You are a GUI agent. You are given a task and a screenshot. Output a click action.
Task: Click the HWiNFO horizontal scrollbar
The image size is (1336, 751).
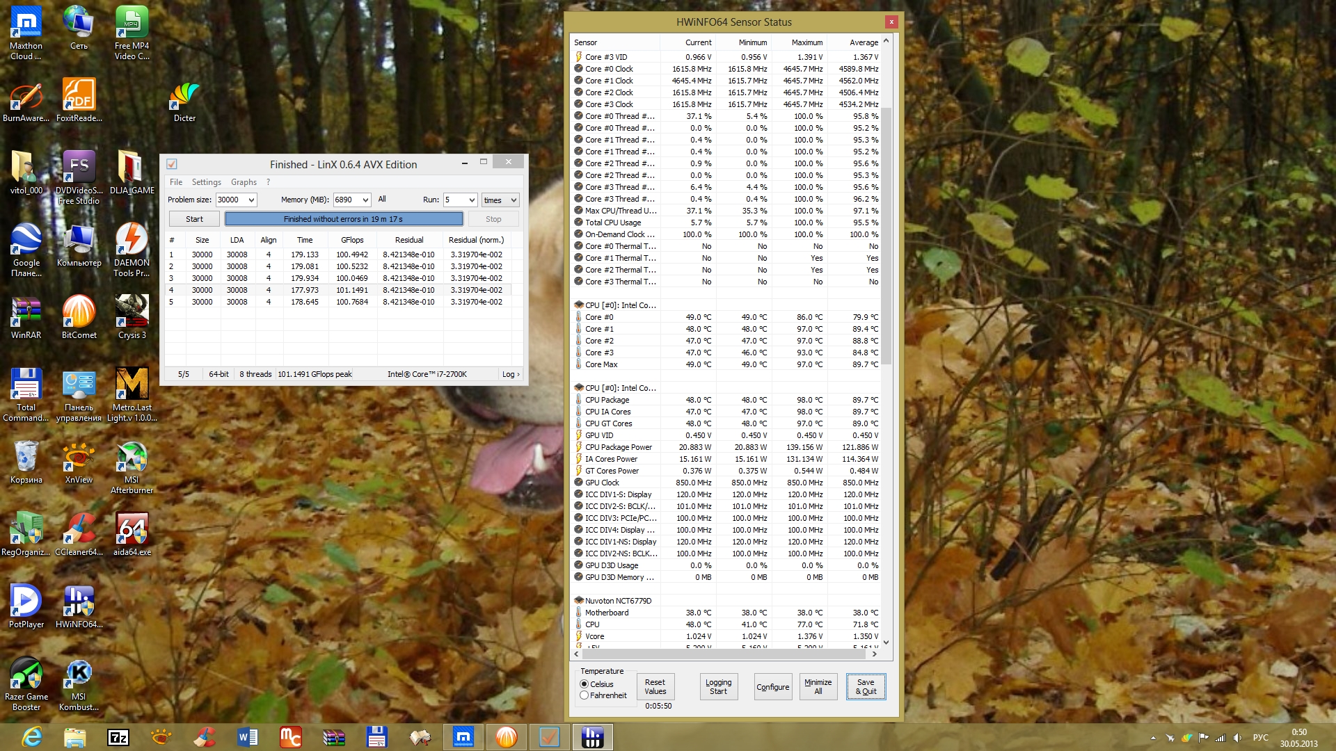(724, 654)
